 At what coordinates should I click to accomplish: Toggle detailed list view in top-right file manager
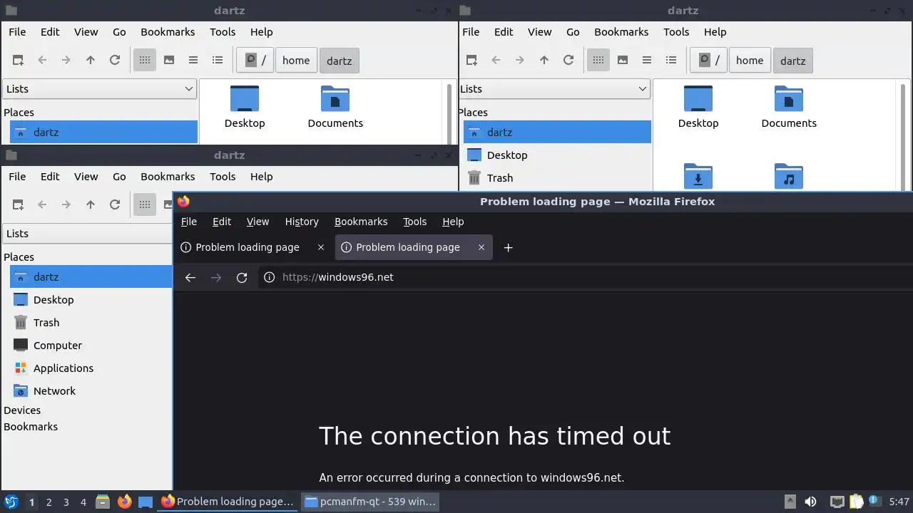671,61
